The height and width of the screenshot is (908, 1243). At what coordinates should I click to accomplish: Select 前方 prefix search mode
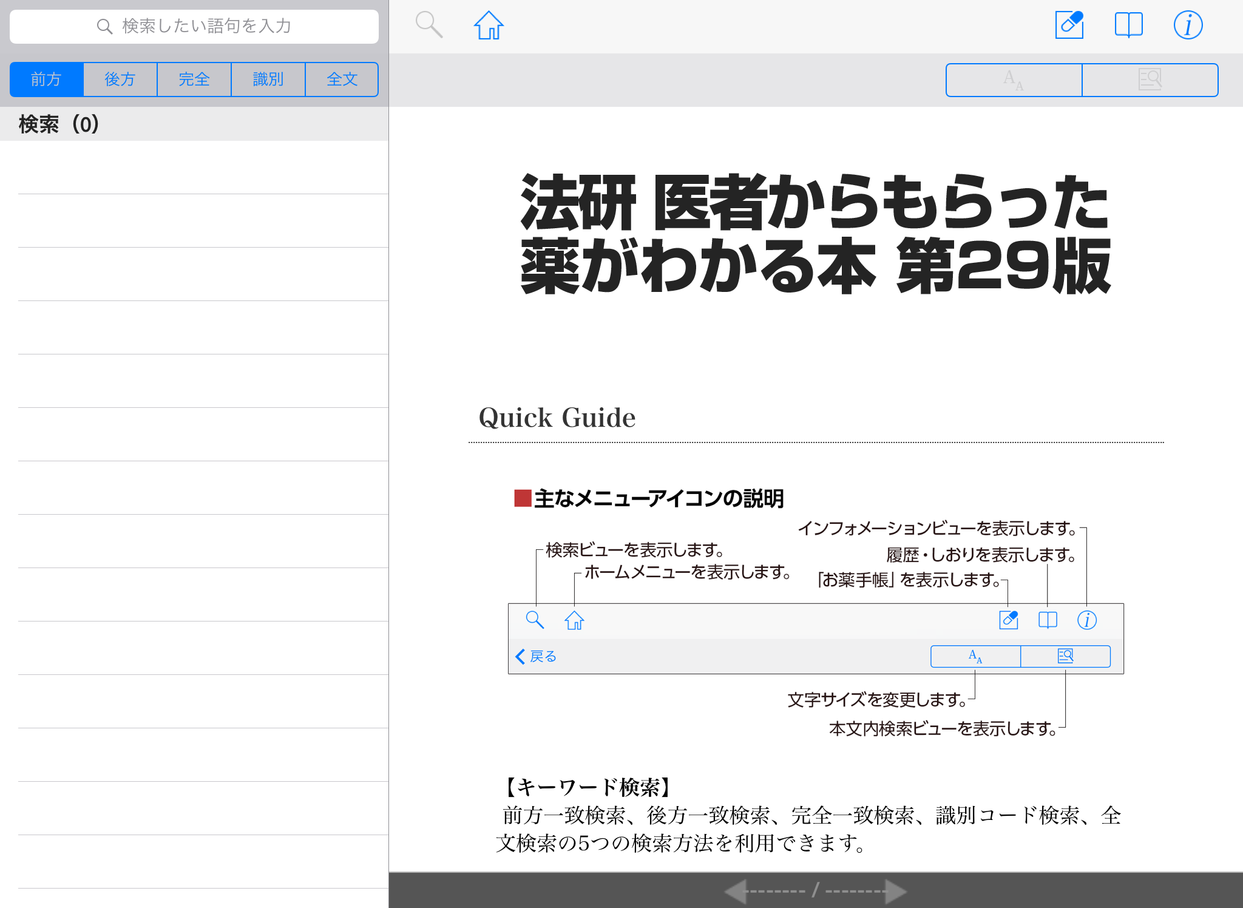click(47, 80)
